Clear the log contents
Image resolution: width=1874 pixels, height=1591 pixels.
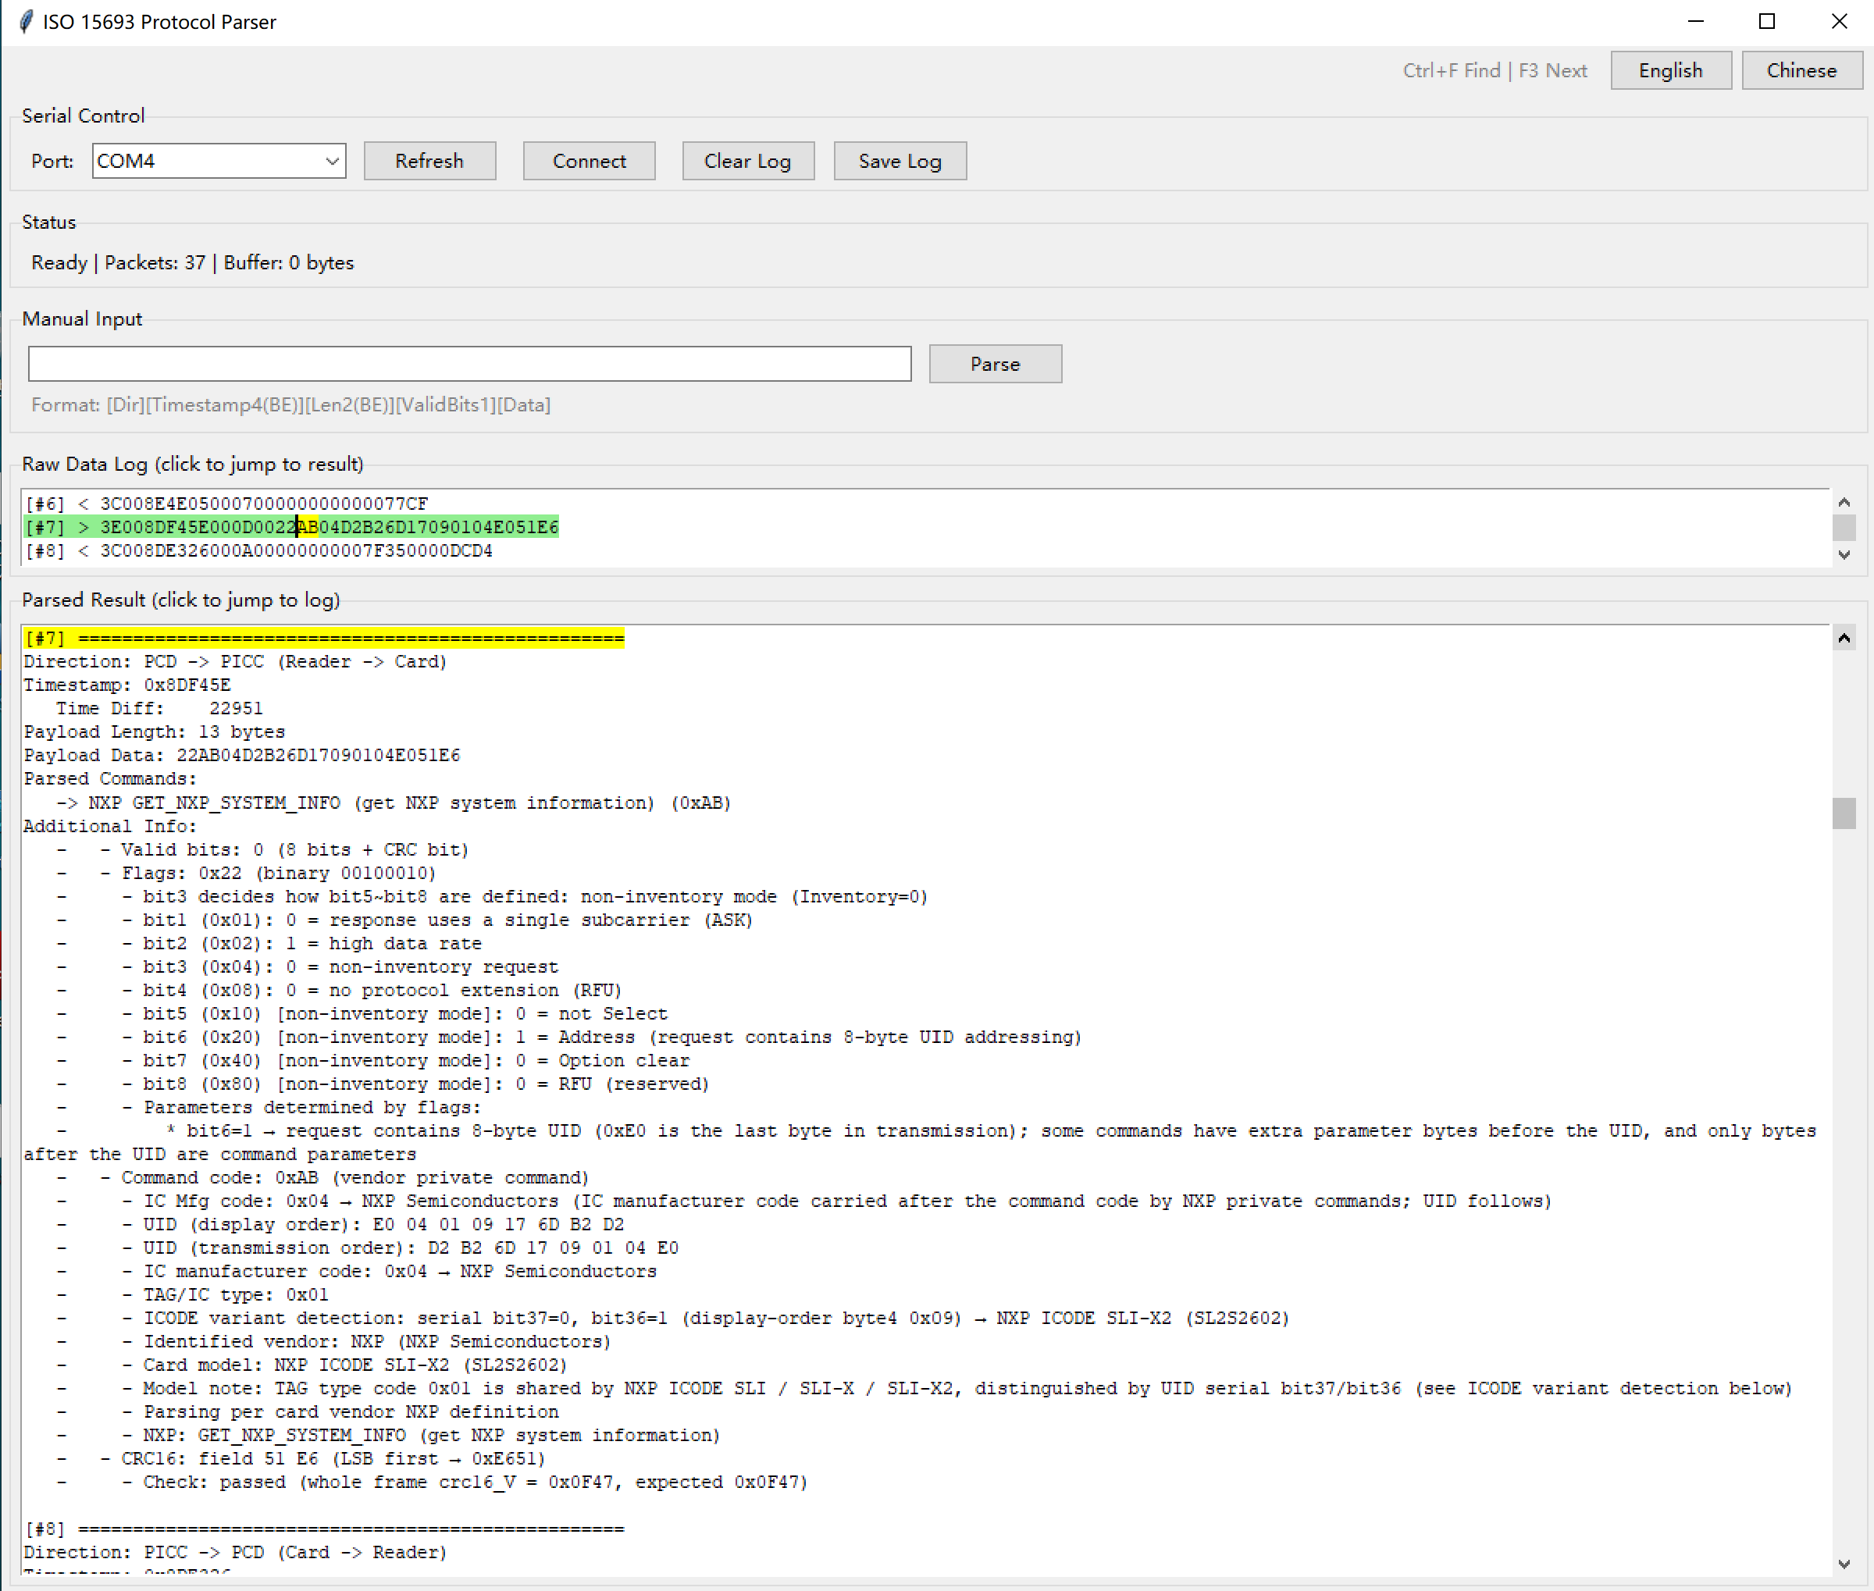(x=748, y=161)
